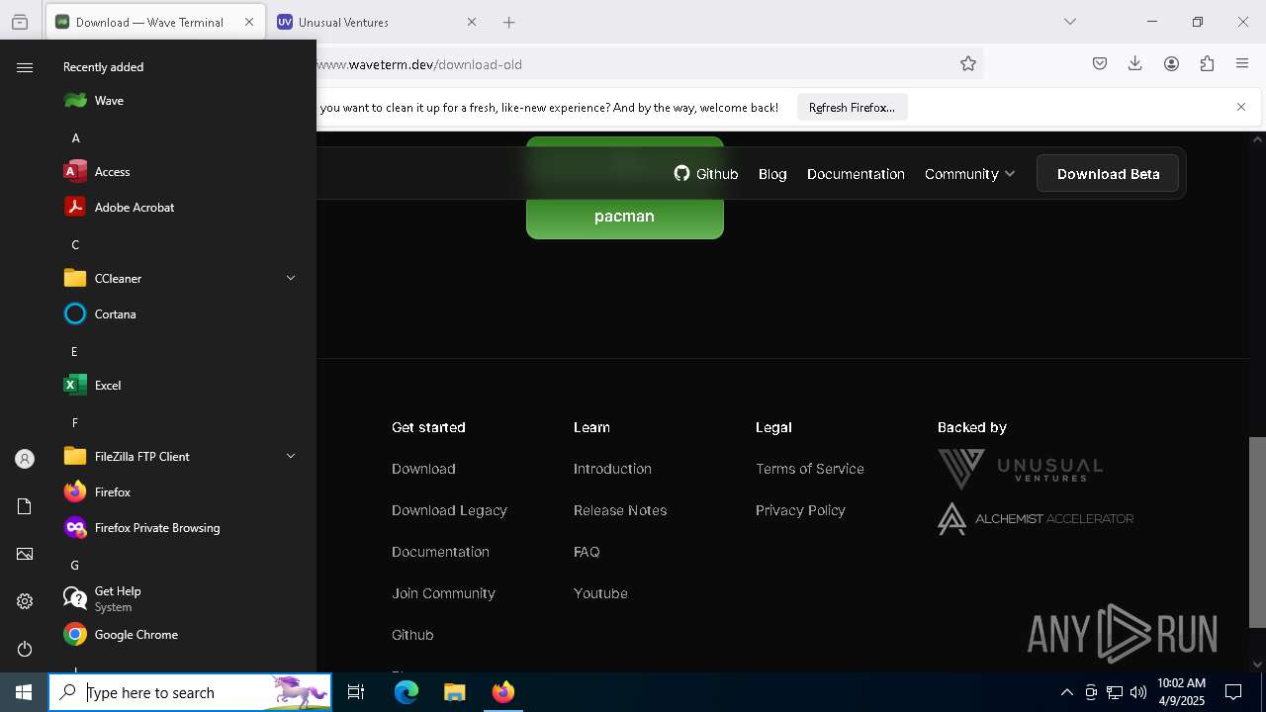
Task: Click the page vertical scrollbar thumb
Action: pyautogui.click(x=1257, y=532)
